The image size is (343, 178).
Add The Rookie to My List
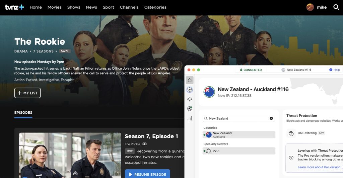tap(27, 93)
